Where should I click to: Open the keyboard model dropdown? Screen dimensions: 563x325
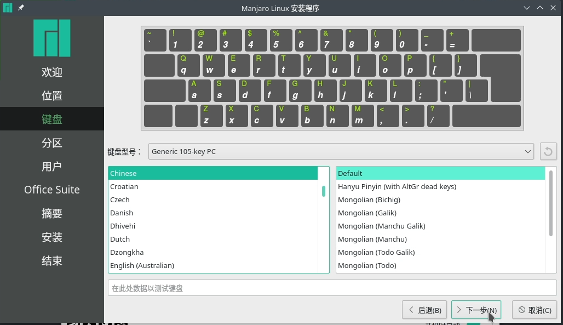pyautogui.click(x=341, y=151)
